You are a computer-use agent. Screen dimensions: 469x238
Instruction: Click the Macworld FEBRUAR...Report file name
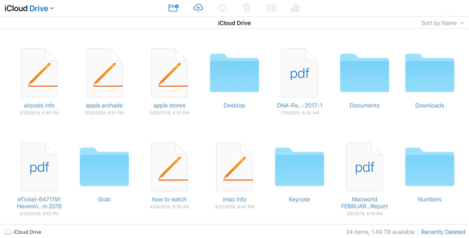click(x=364, y=203)
